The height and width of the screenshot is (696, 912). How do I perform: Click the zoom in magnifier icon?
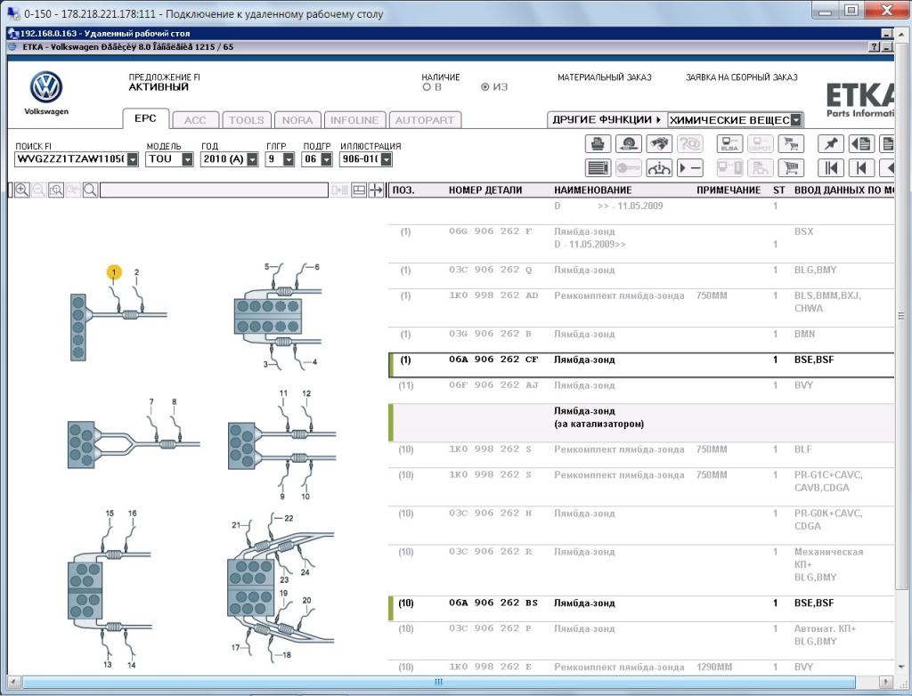tap(22, 190)
